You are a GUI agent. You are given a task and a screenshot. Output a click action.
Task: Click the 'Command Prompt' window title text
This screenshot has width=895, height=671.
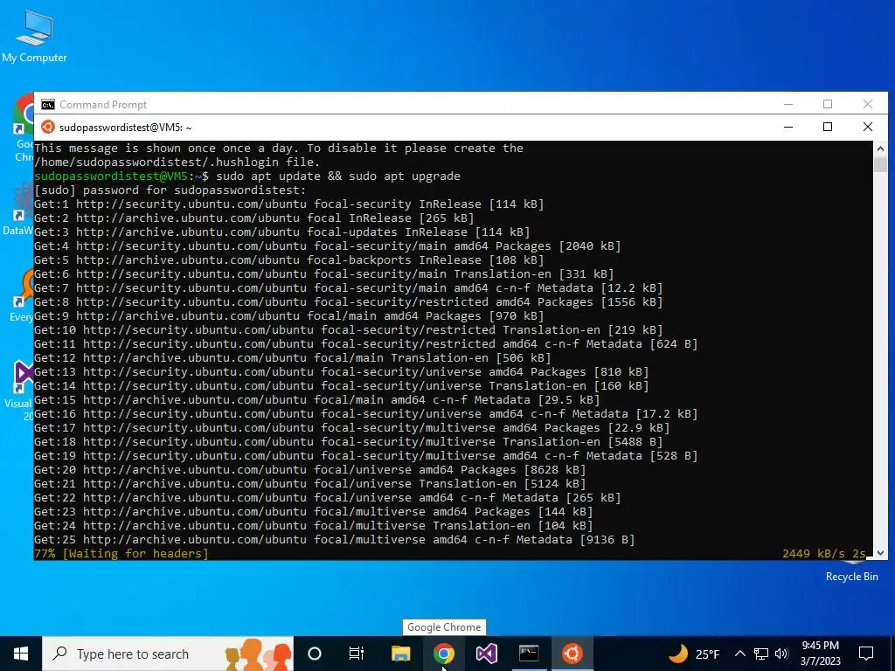103,105
